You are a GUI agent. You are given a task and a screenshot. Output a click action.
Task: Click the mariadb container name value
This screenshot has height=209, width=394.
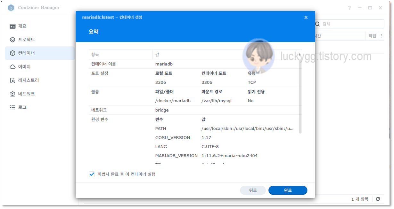pos(164,64)
